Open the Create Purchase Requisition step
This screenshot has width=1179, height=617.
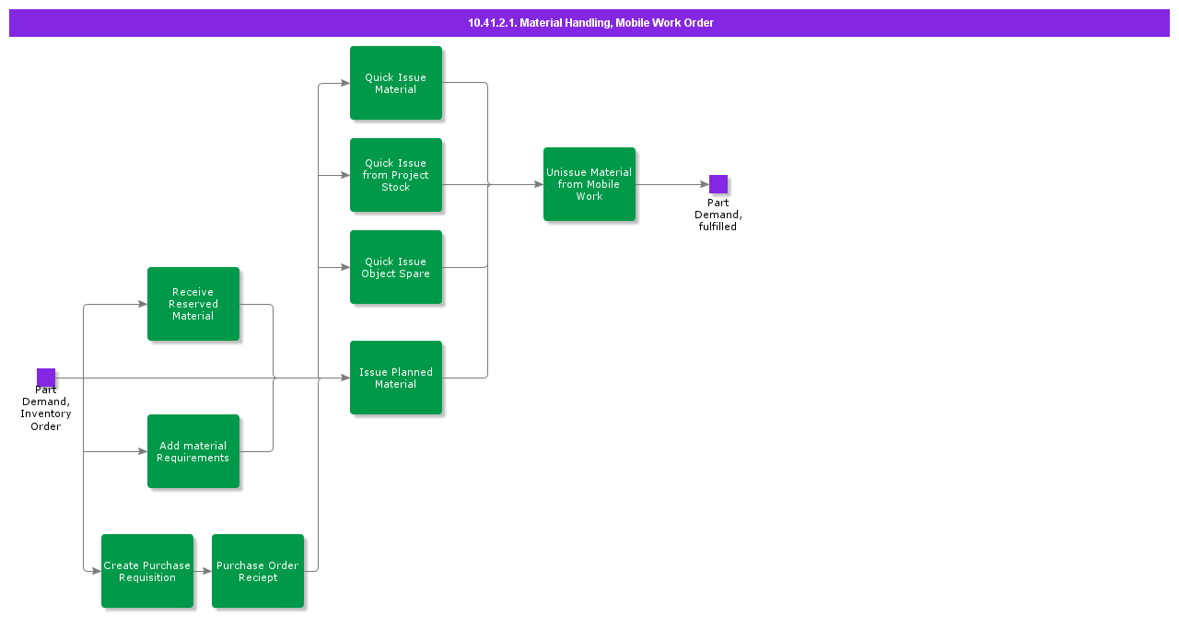pyautogui.click(x=147, y=571)
